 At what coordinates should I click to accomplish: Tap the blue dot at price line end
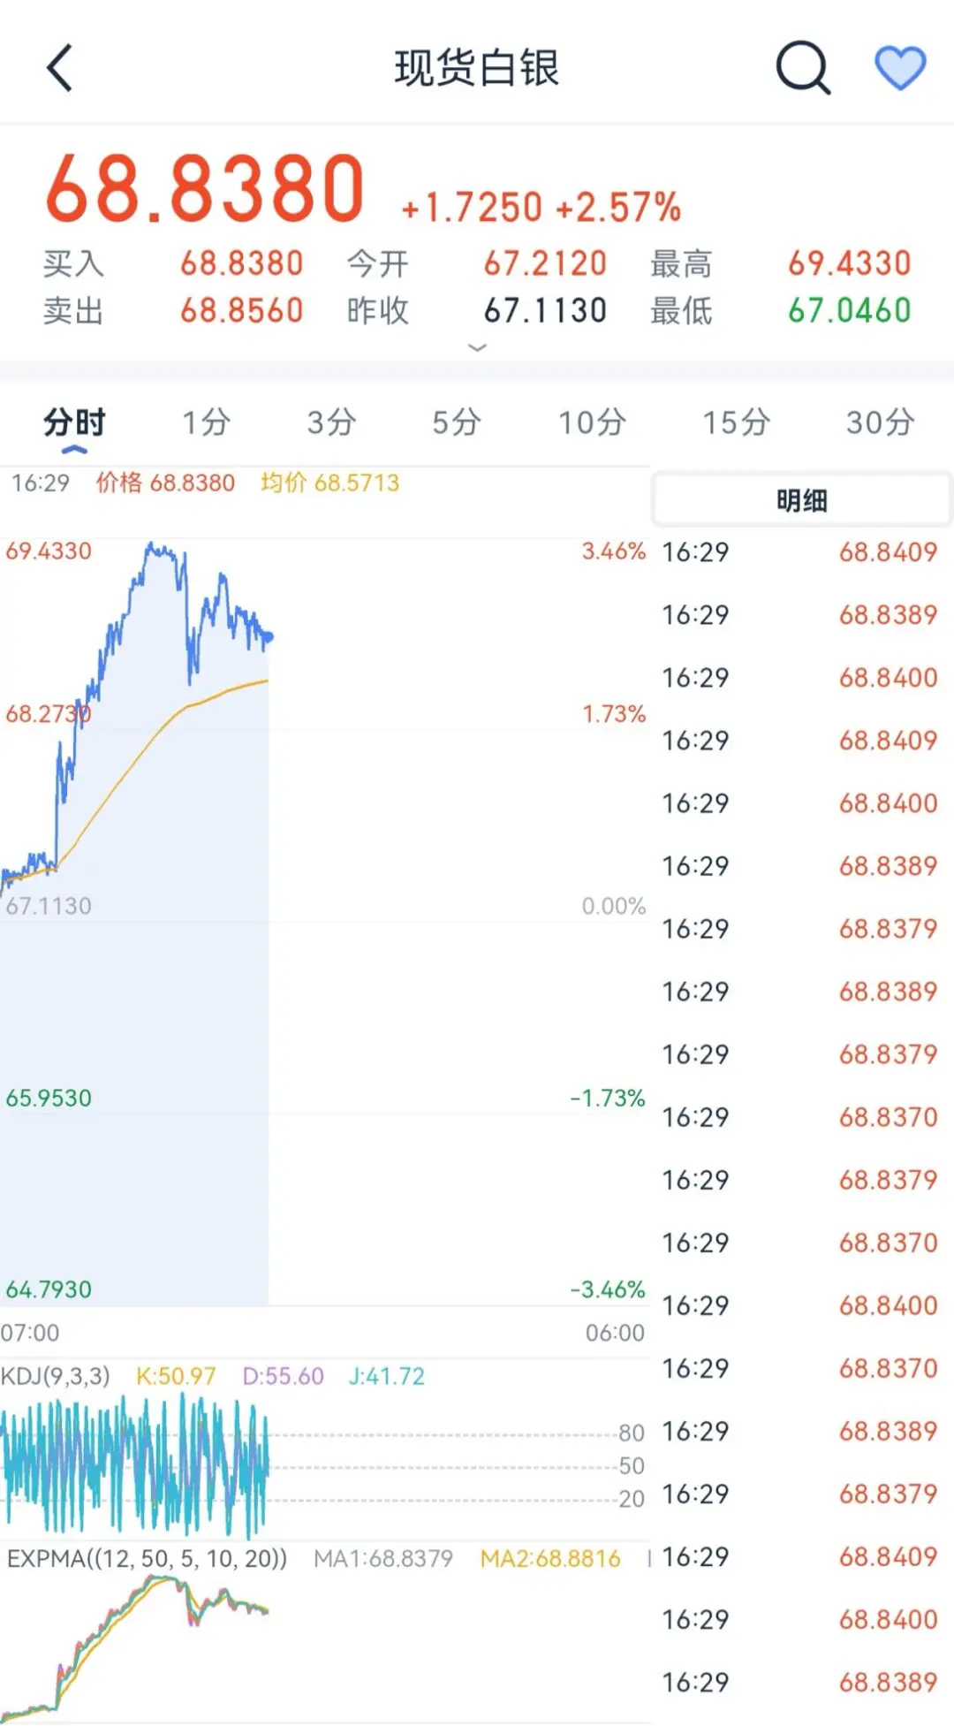coord(269,636)
